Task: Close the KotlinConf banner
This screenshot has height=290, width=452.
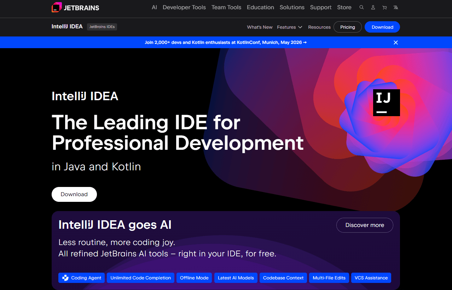Action: (x=396, y=42)
